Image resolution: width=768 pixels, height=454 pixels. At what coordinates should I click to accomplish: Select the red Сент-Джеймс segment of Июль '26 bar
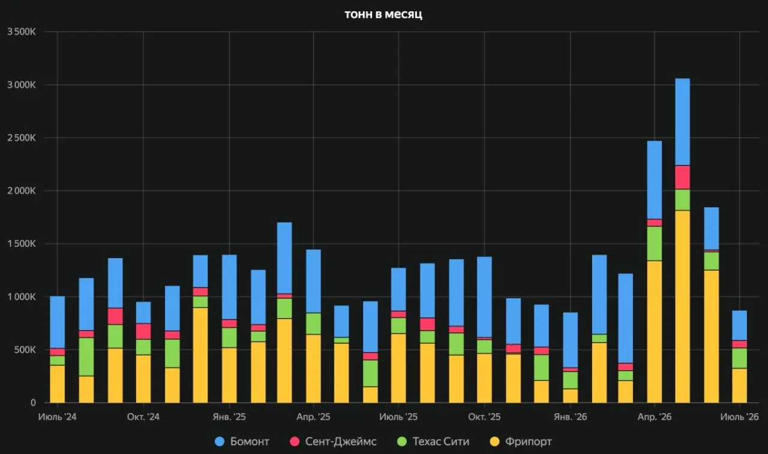[x=739, y=344]
